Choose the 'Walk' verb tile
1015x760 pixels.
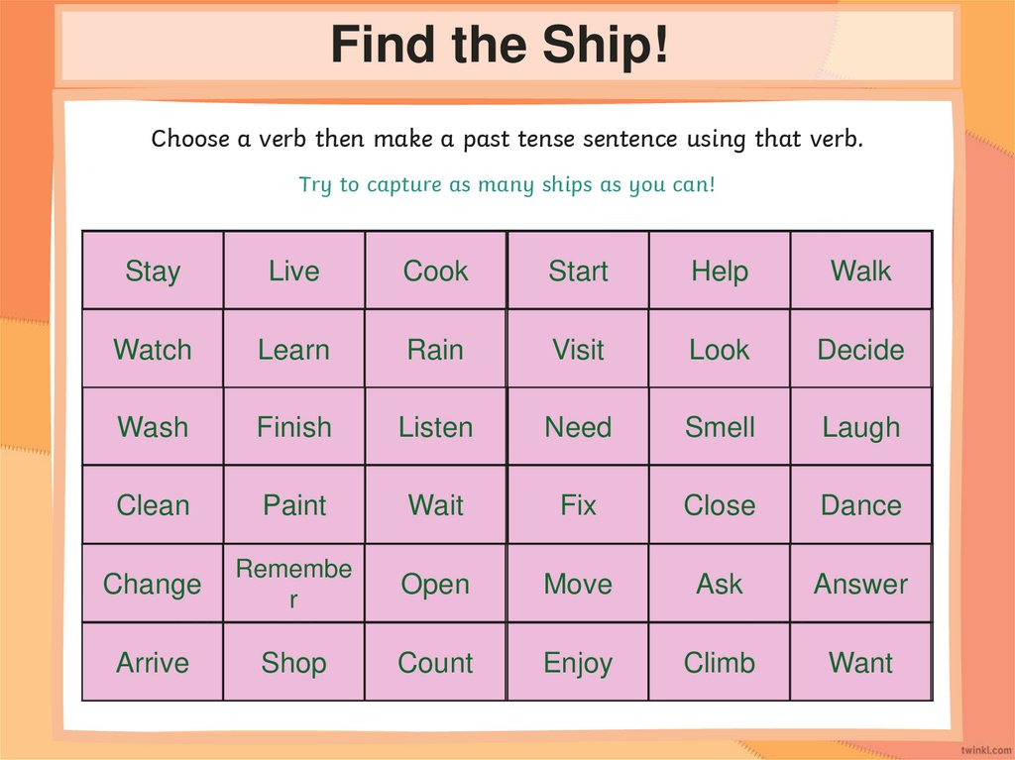pos(860,271)
